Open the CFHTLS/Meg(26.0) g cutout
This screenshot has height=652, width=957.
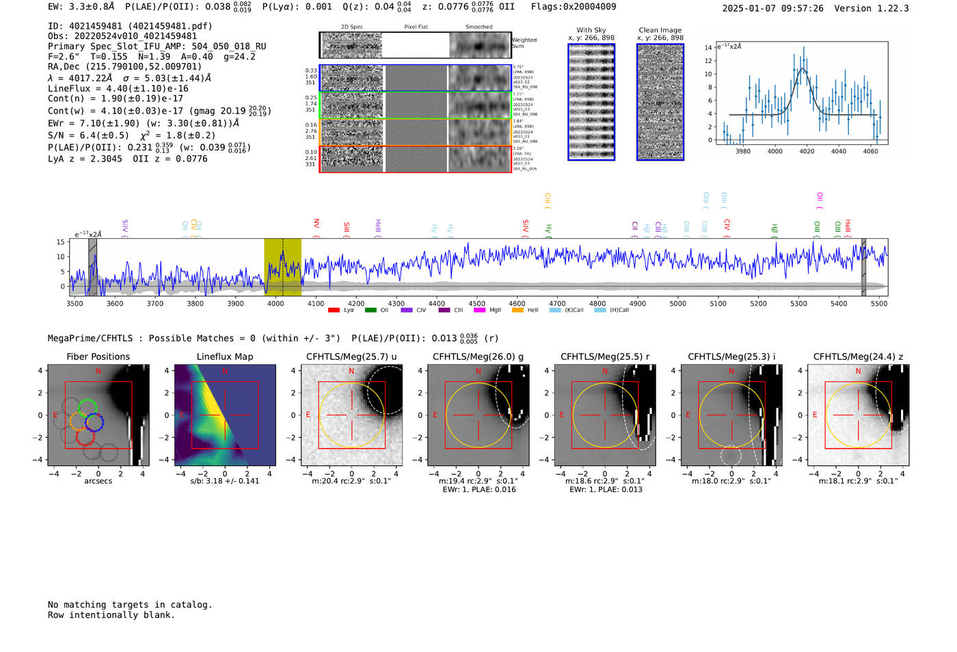(x=478, y=415)
